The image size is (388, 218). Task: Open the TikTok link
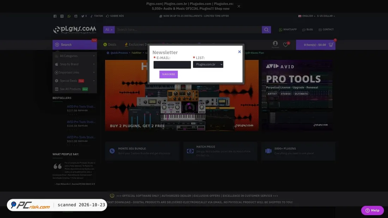coord(97,16)
